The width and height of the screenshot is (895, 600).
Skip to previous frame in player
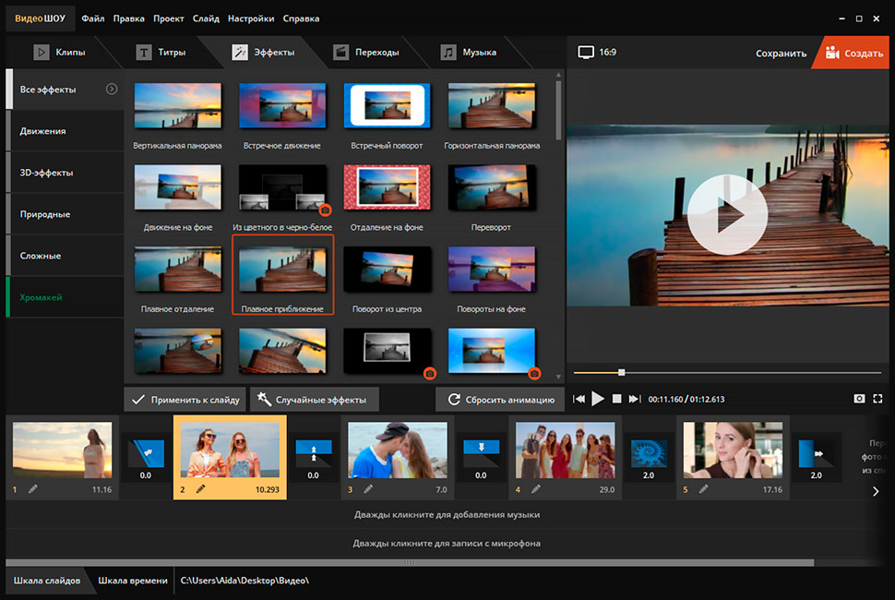coord(579,399)
